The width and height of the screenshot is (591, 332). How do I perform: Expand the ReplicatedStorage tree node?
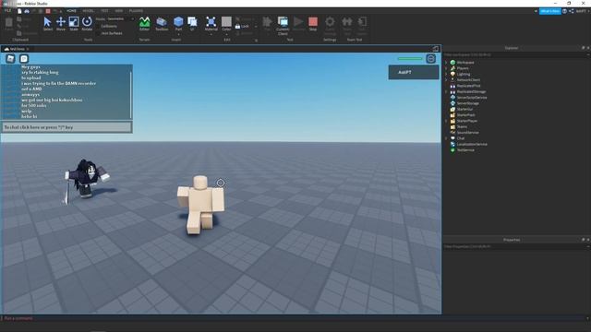click(446, 91)
